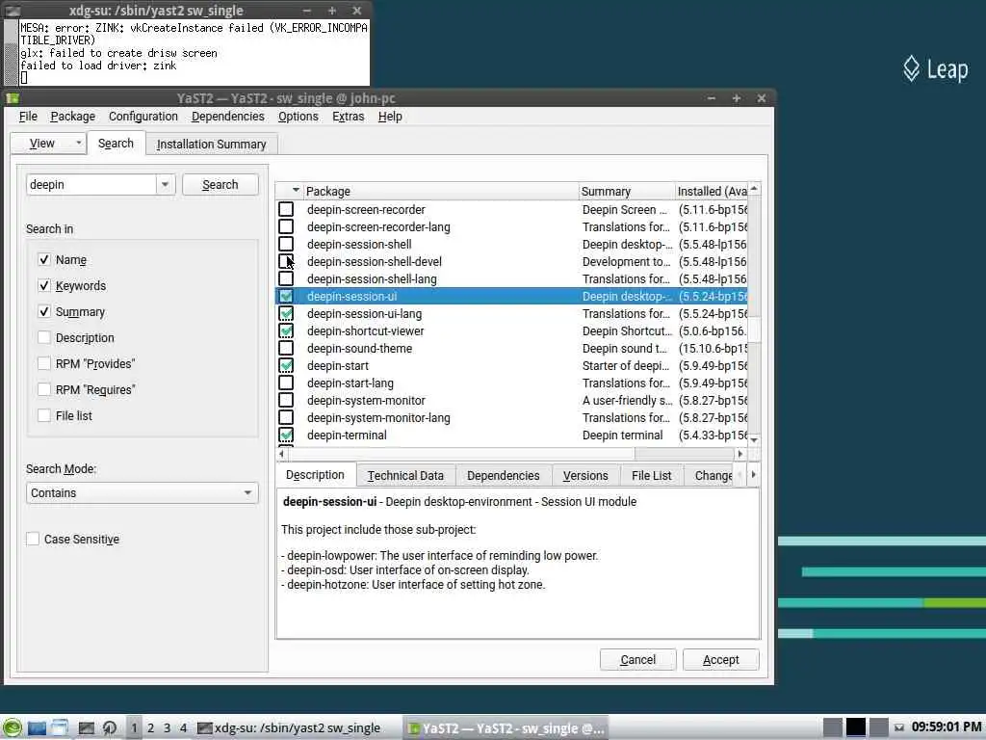Toggle status checkbox for deepin-start
Image resolution: width=986 pixels, height=740 pixels.
286,365
